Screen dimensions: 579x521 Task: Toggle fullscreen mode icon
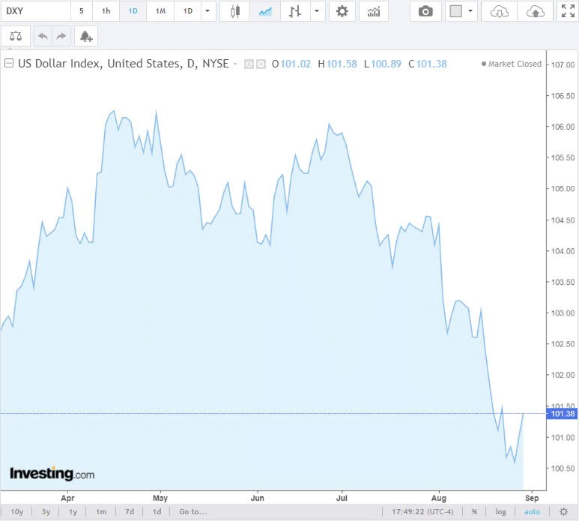click(568, 11)
